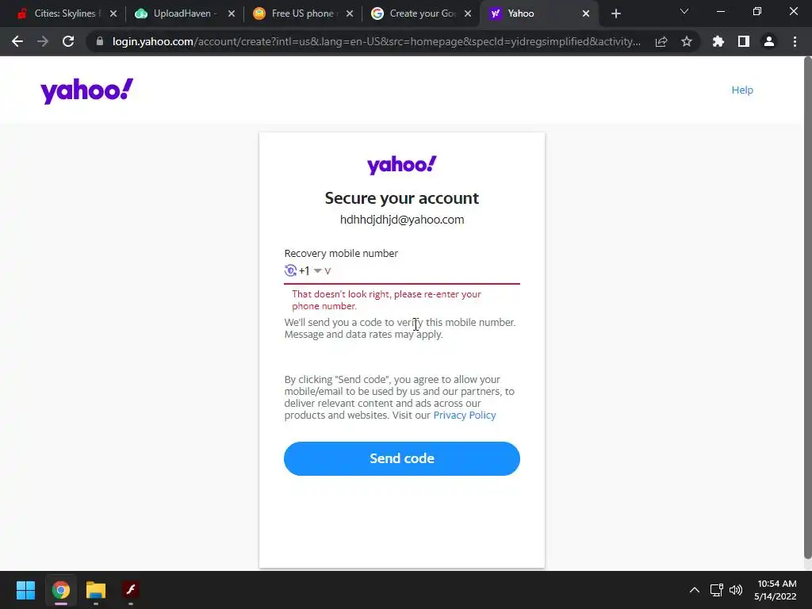Open File Explorer from the taskbar
Viewport: 812px width, 609px height.
pos(96,590)
